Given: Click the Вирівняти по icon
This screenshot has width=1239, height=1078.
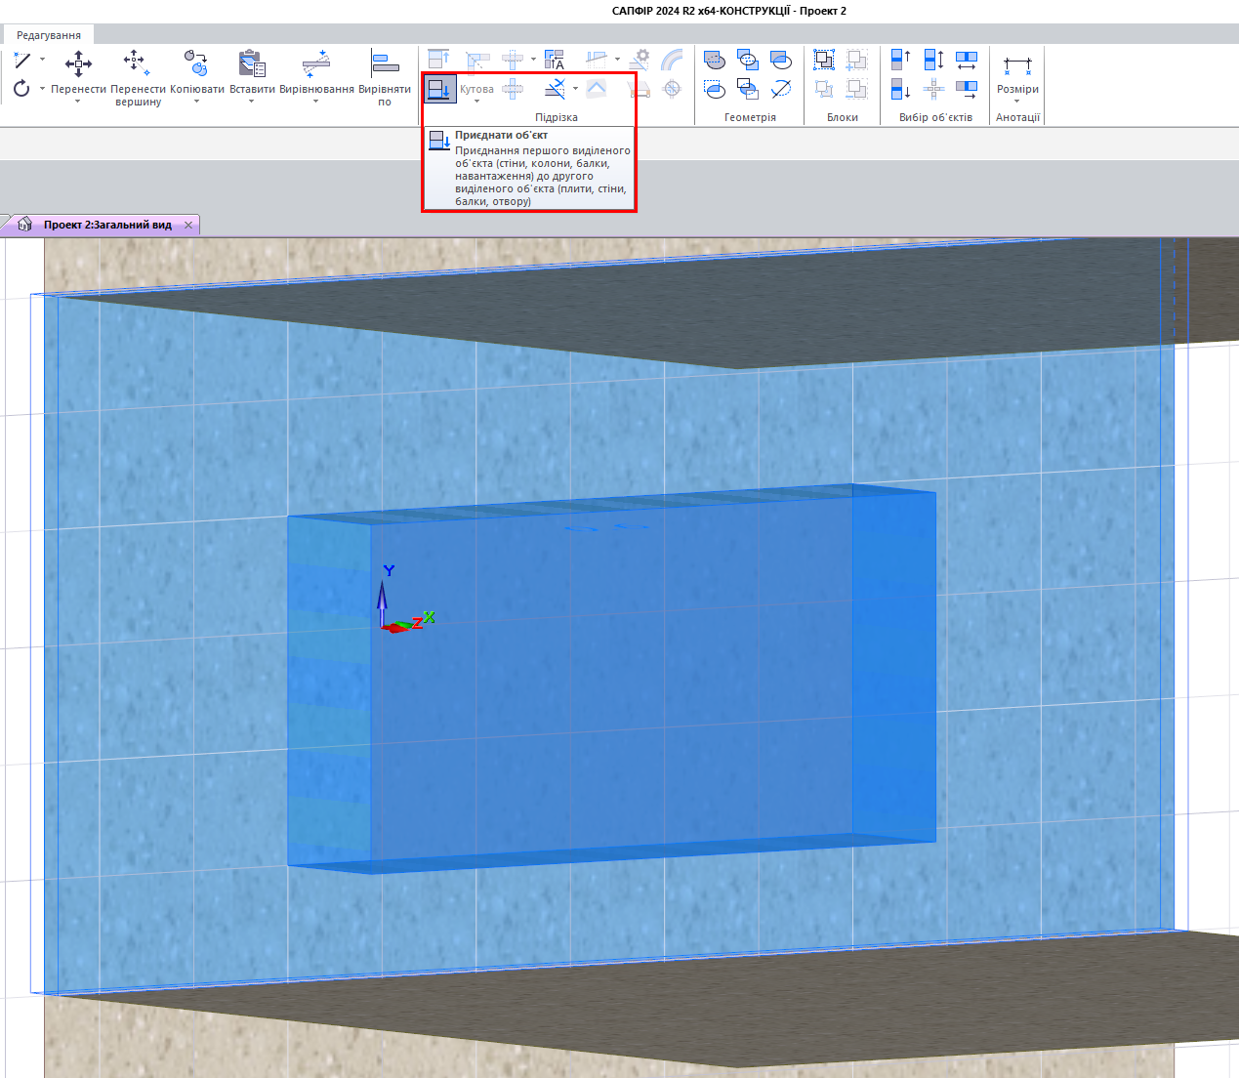Looking at the screenshot, I should [x=385, y=65].
